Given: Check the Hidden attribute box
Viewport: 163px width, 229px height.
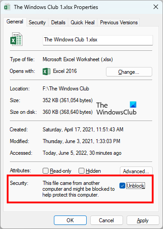Looking at the screenshot, I should tap(81, 171).
